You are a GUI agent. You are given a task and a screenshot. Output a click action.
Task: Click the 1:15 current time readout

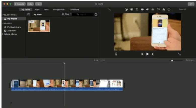point(96,60)
